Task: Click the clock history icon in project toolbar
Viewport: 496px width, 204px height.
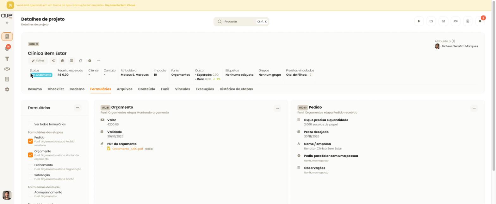Action: pos(90,61)
